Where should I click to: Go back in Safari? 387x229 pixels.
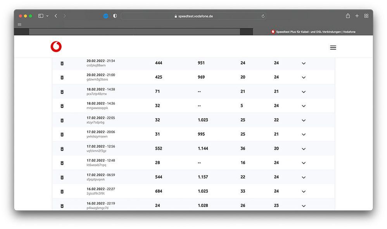(x=56, y=16)
